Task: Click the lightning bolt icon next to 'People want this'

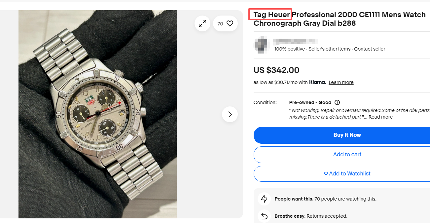Action: click(x=264, y=199)
